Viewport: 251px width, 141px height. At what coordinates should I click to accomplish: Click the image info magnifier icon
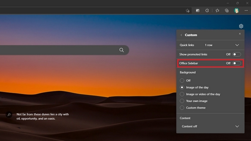(x=9, y=114)
